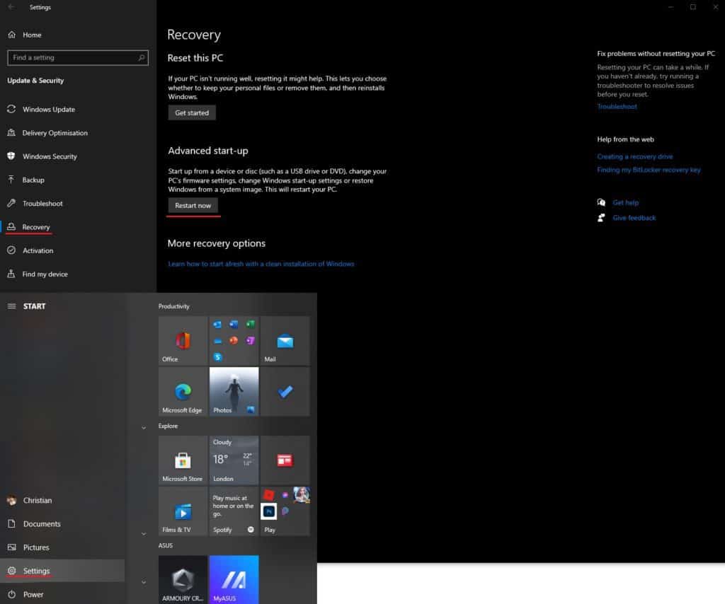The width and height of the screenshot is (725, 604).
Task: Open the London weather tile
Action: 234,460
